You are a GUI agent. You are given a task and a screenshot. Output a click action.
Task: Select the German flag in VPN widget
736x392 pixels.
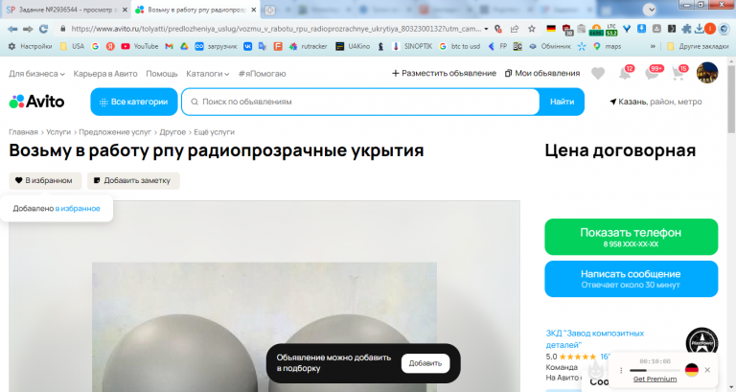point(691,370)
